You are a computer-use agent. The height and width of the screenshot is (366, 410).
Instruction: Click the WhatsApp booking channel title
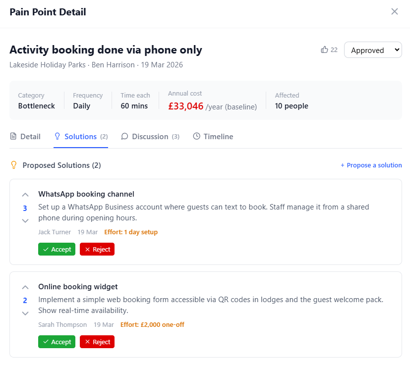(86, 194)
